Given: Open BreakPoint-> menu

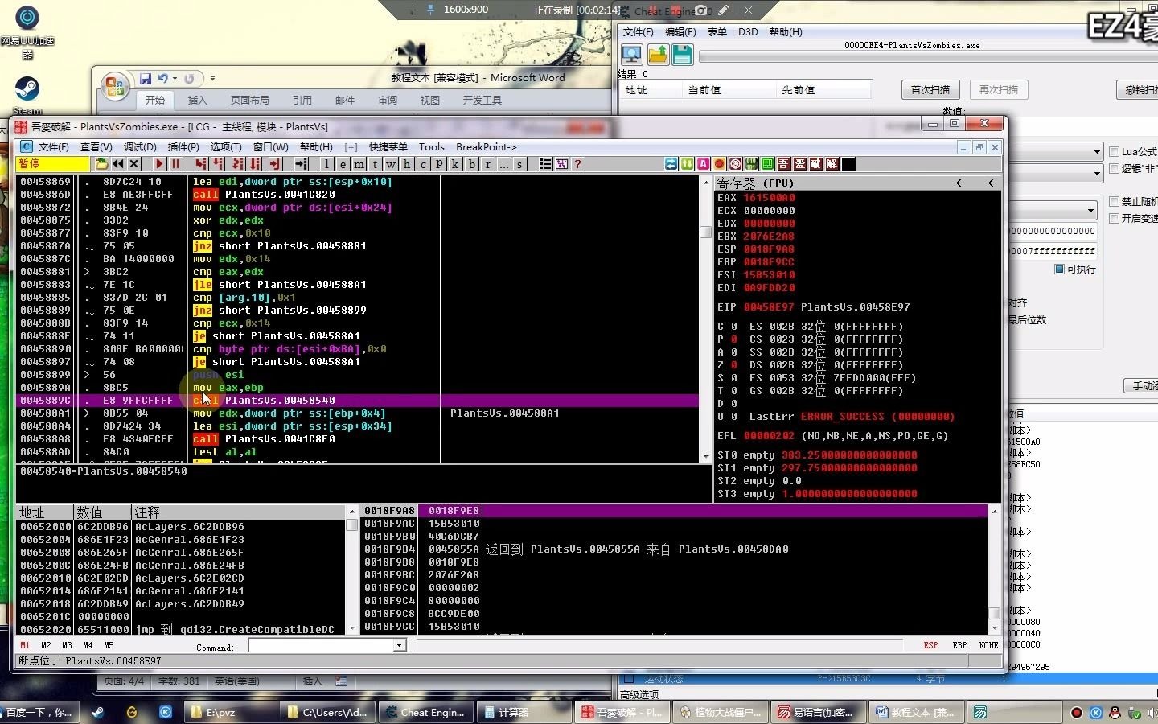Looking at the screenshot, I should (487, 147).
